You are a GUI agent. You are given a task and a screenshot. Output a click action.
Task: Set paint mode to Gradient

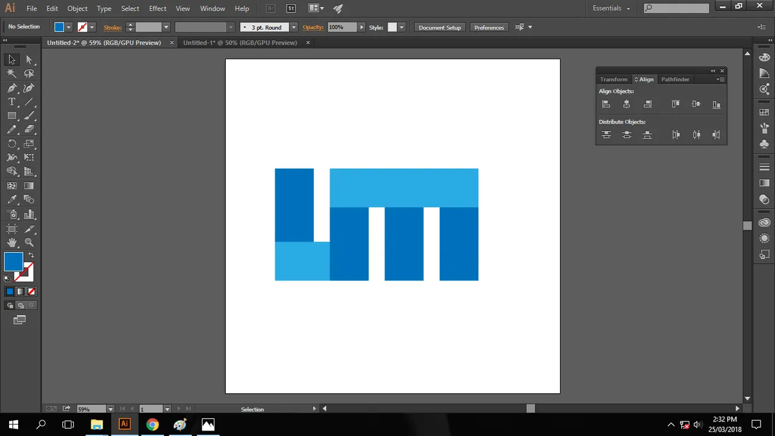click(x=20, y=291)
